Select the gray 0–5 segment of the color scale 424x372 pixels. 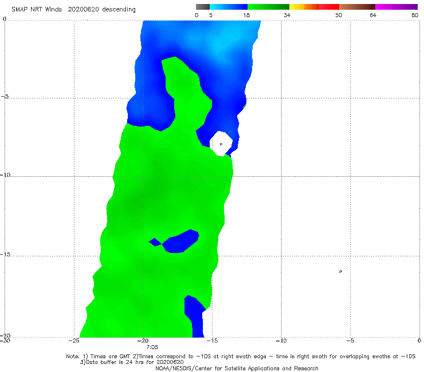203,7
